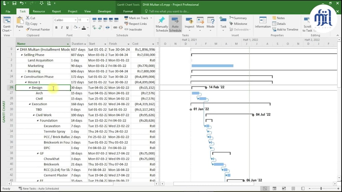Toggle Gantt Chart view in status bar

[x=265, y=189]
